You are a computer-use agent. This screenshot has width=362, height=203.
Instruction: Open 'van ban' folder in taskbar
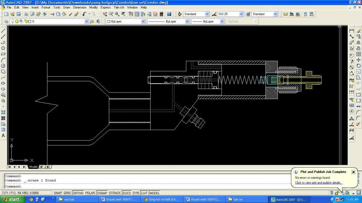pos(76,199)
